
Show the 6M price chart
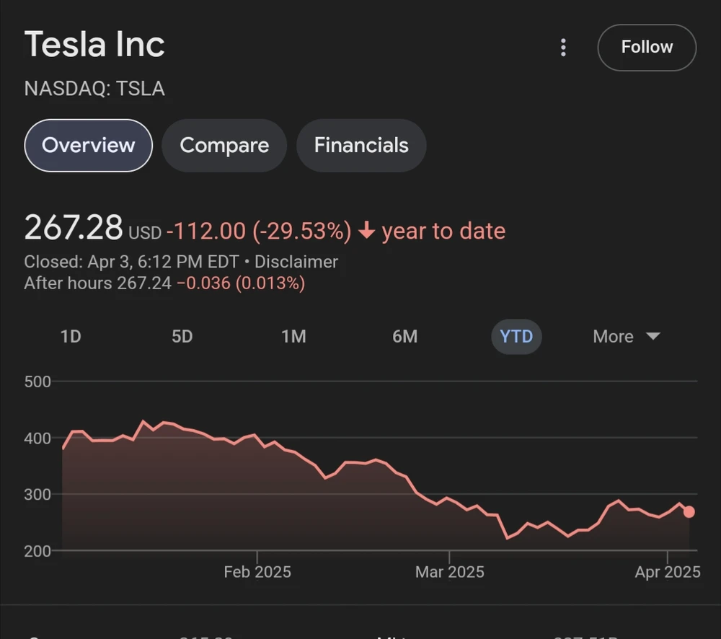pyautogui.click(x=405, y=337)
